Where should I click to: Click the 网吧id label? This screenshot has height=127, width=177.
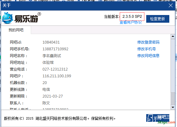click(x=16, y=42)
